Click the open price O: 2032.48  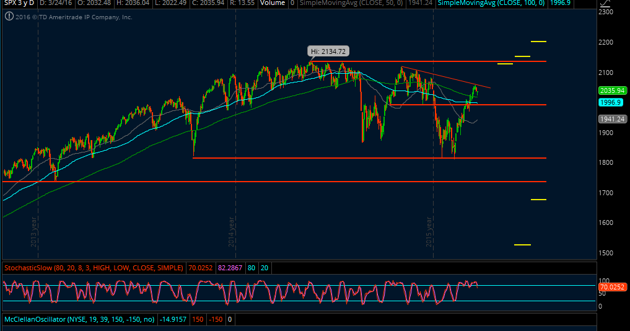pos(93,3)
